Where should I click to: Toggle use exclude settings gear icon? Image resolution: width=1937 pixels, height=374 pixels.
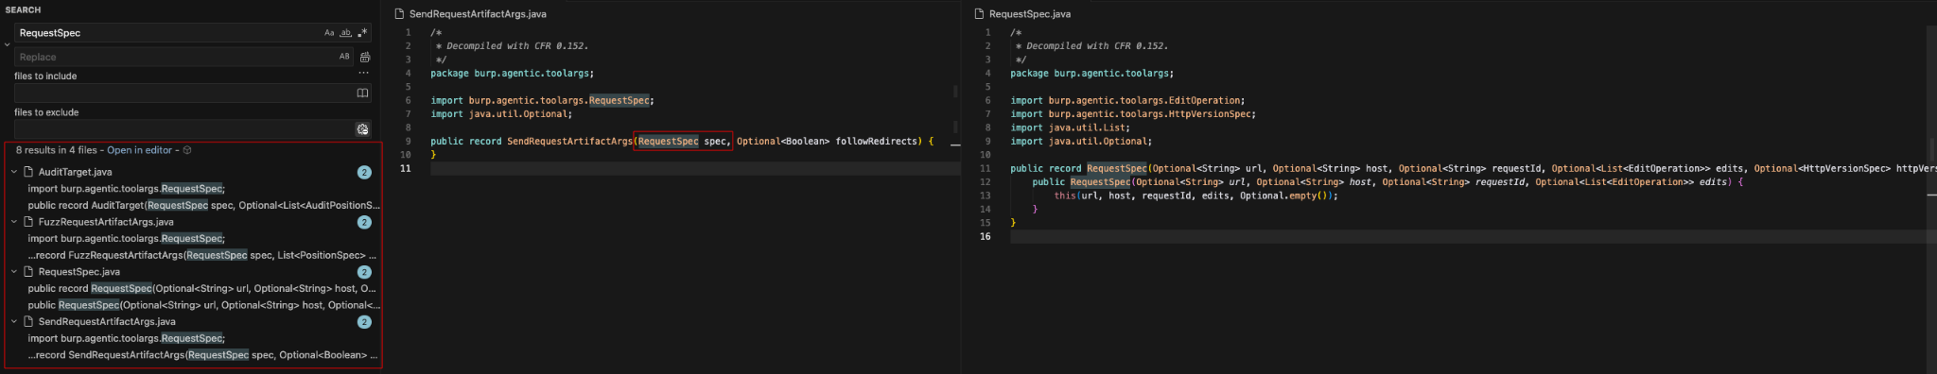[362, 129]
